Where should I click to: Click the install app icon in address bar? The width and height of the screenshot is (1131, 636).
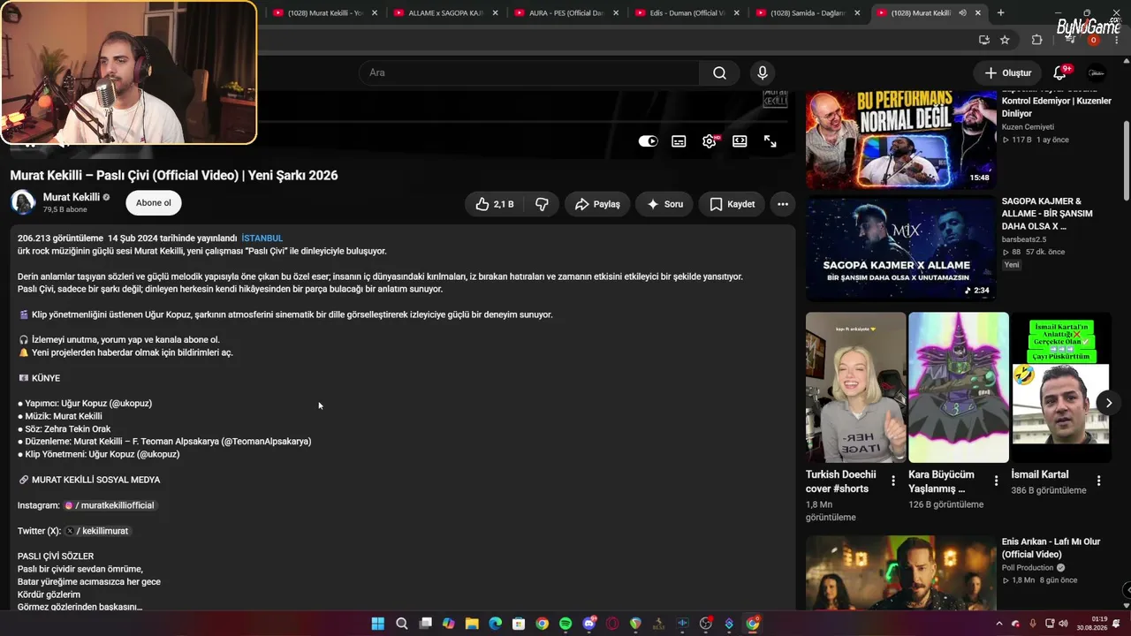984,40
